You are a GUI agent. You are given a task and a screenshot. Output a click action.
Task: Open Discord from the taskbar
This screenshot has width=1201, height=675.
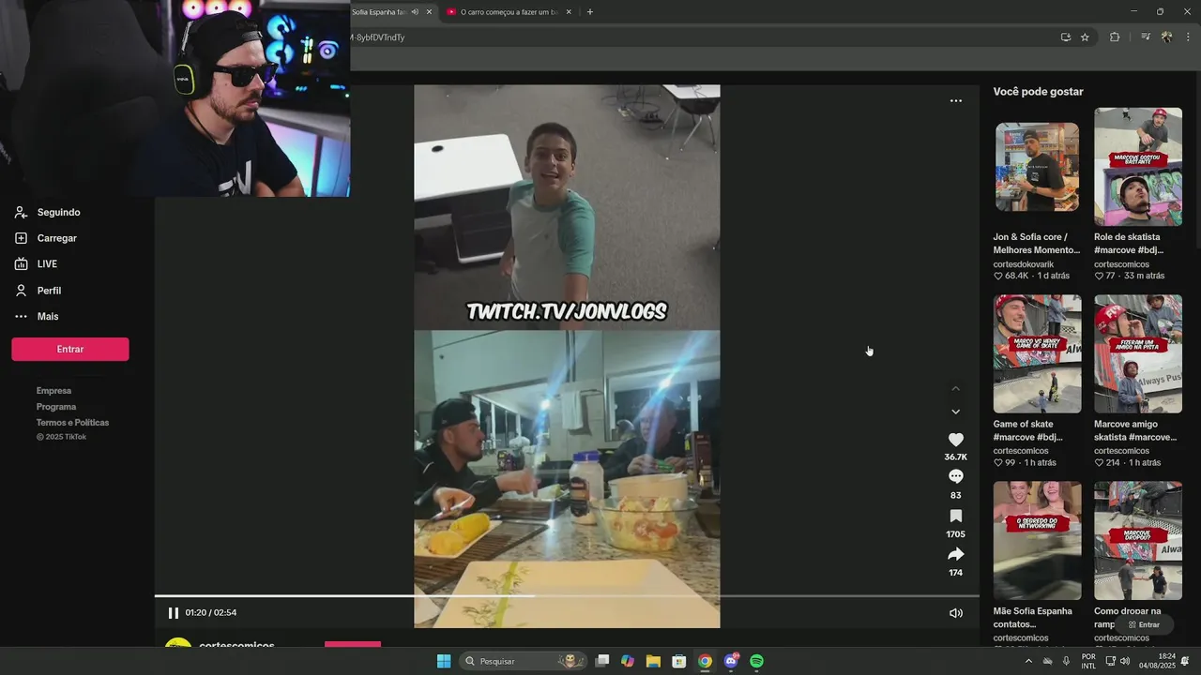[x=731, y=661]
